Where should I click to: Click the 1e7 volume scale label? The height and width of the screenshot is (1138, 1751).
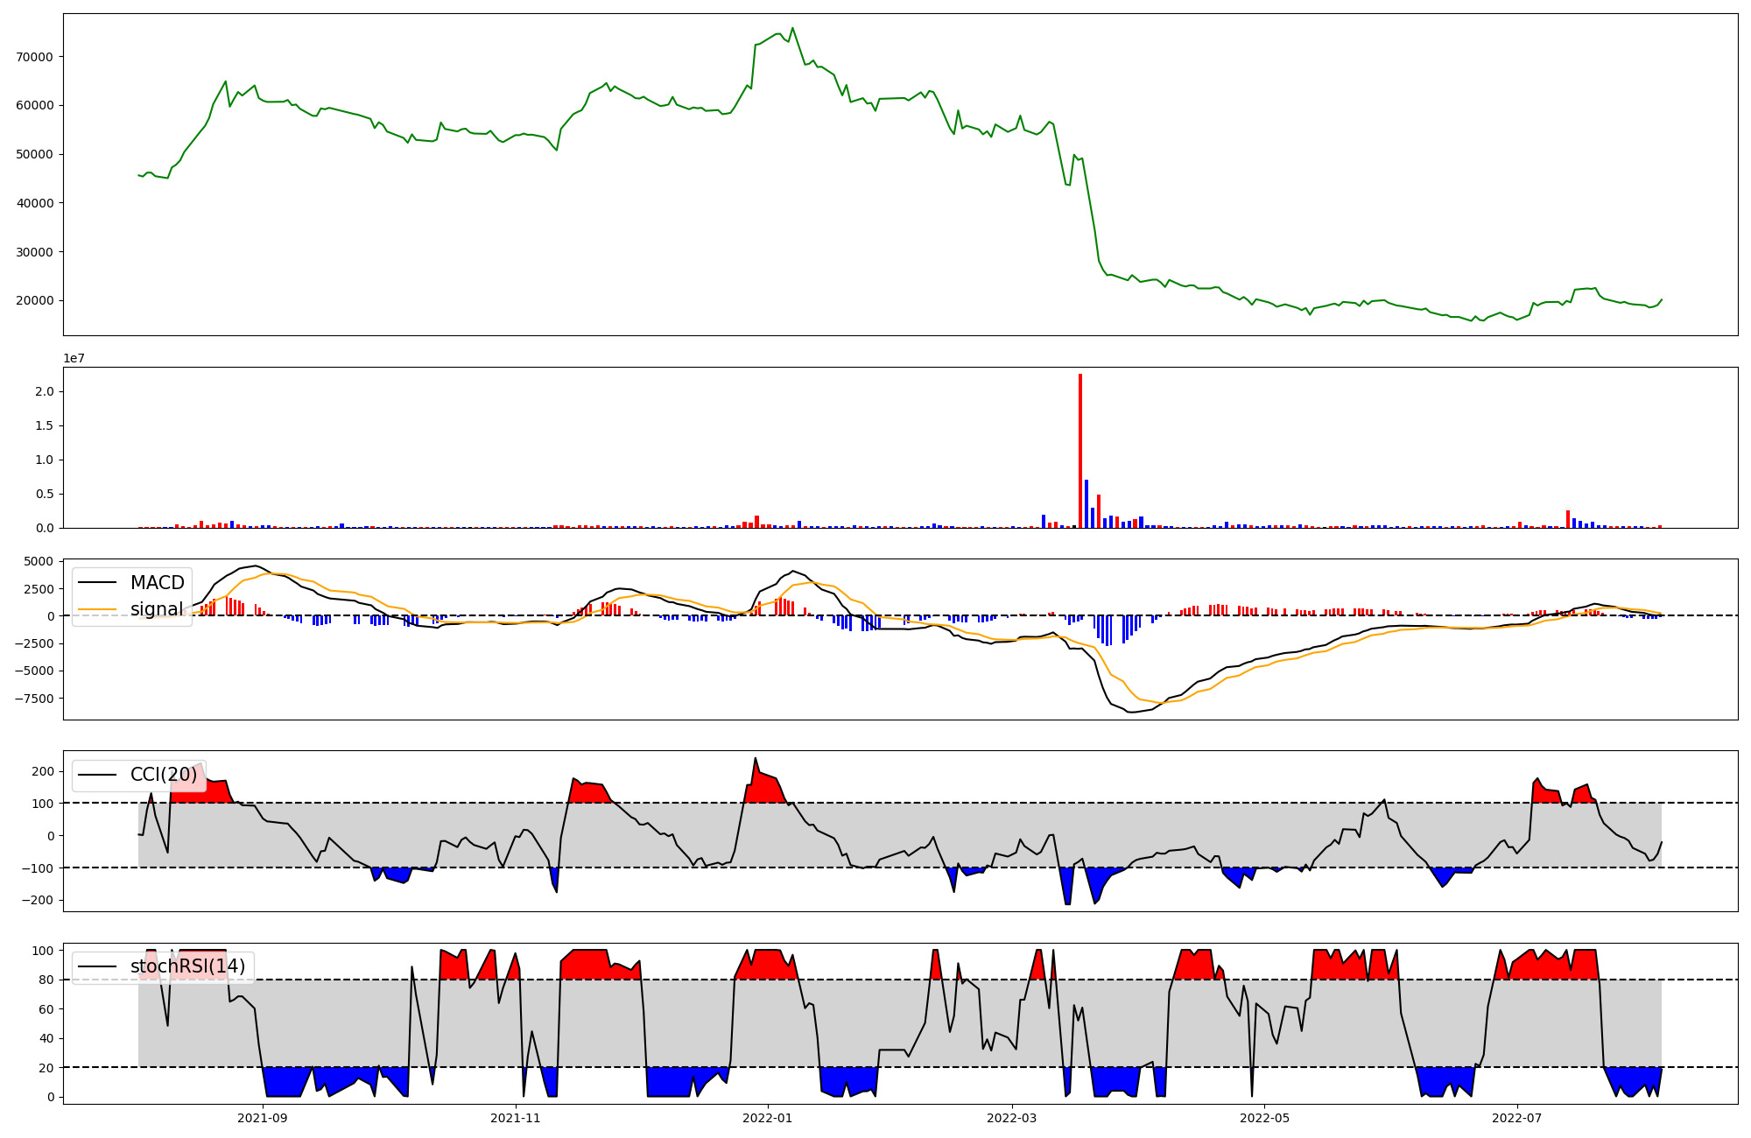[74, 358]
